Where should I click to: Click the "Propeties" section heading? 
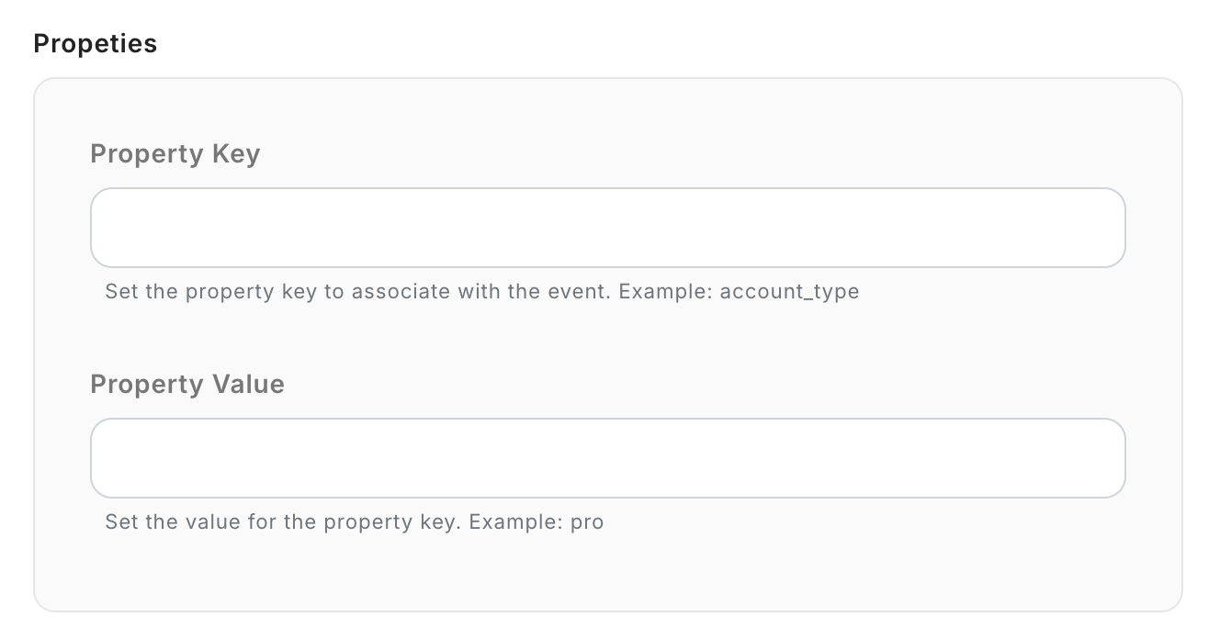coord(95,44)
